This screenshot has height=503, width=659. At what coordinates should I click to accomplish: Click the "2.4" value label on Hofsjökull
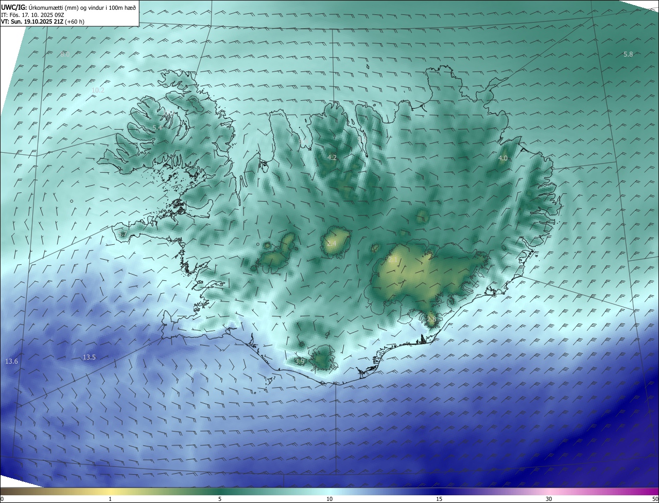pos(332,243)
